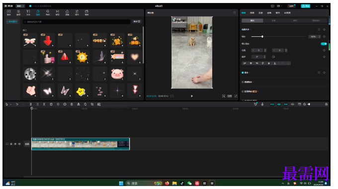
Task: Toggle auto snapping in timeline toolbar
Action: coord(279,104)
